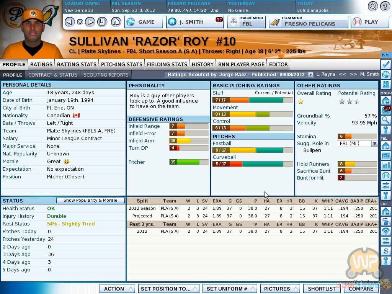
Task: Click the checkmark icon in right sidebar
Action: (x=386, y=64)
